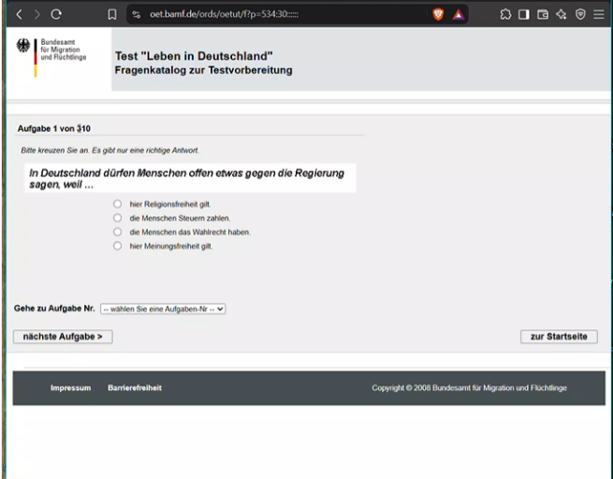
Task: Click the VPN shield icon
Action: (580, 14)
